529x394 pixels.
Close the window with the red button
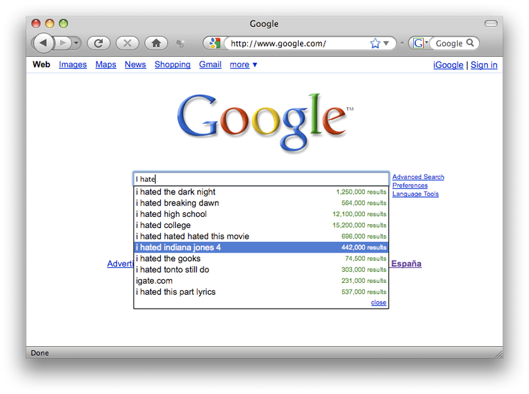(x=36, y=23)
